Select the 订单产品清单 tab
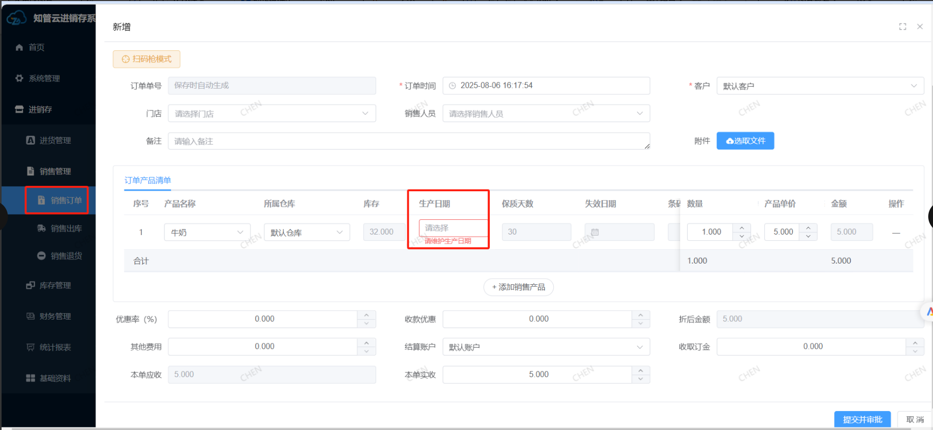Screen dimensions: 933x430 pyautogui.click(x=148, y=181)
